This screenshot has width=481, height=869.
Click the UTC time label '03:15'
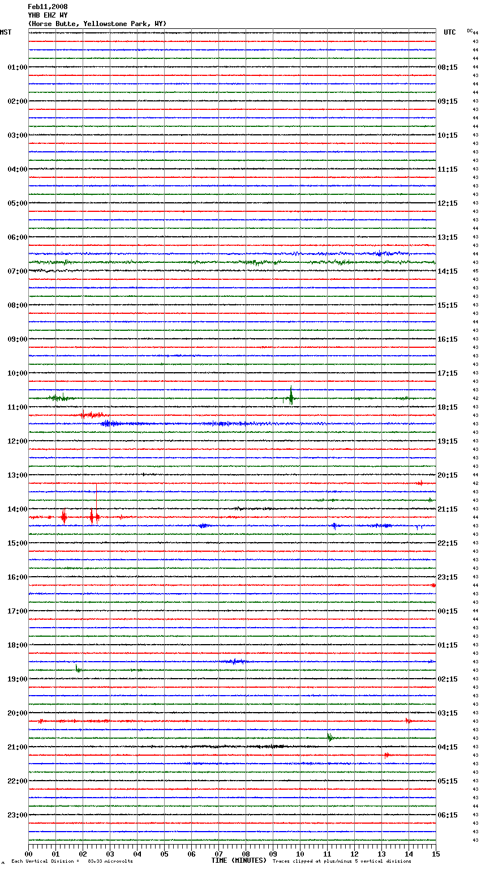[448, 713]
